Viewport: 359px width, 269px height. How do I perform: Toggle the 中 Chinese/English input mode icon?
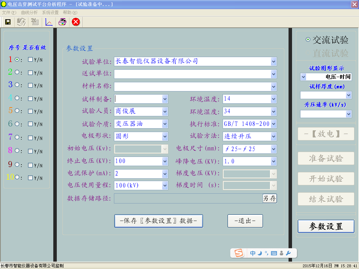(x=253, y=253)
